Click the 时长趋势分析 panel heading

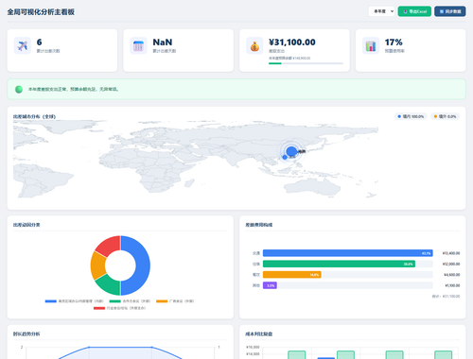tap(26, 333)
